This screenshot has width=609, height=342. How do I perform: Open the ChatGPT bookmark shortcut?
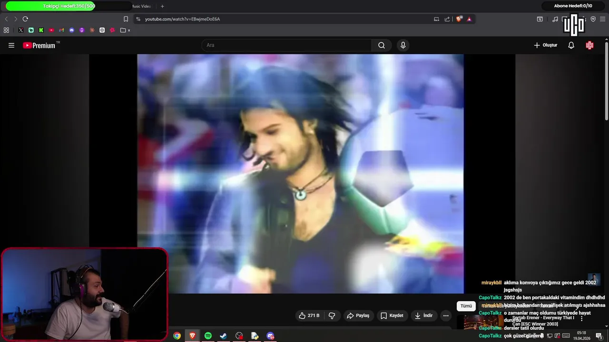102,30
